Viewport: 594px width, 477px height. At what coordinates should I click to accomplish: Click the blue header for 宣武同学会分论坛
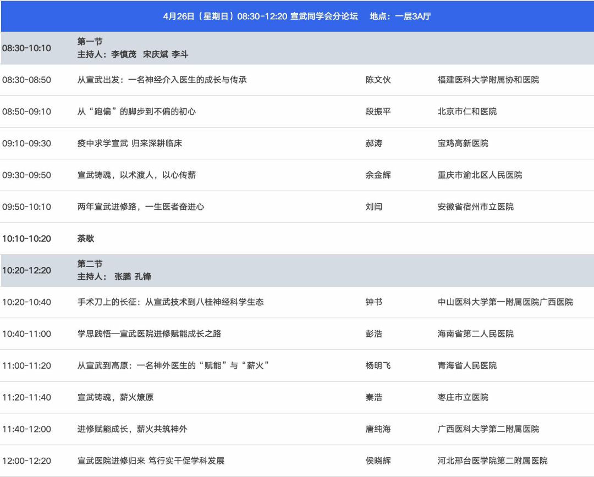[x=297, y=16]
